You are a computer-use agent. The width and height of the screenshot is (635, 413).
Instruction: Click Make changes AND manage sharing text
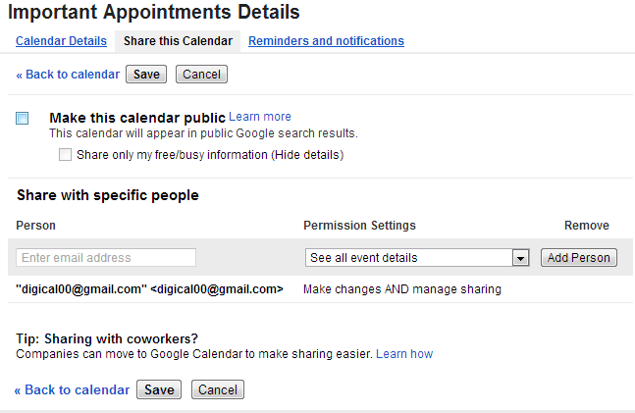[x=402, y=289]
